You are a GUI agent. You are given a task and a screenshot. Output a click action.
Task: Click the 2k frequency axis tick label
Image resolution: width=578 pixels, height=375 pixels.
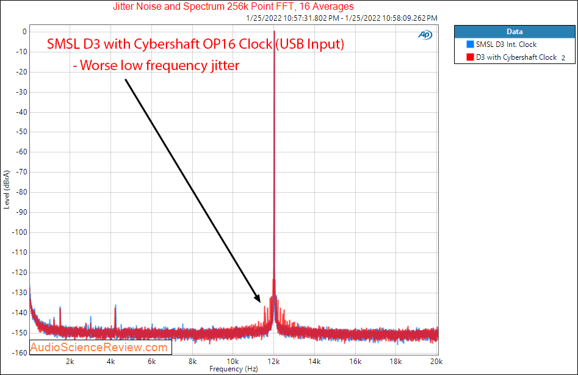pos(70,362)
